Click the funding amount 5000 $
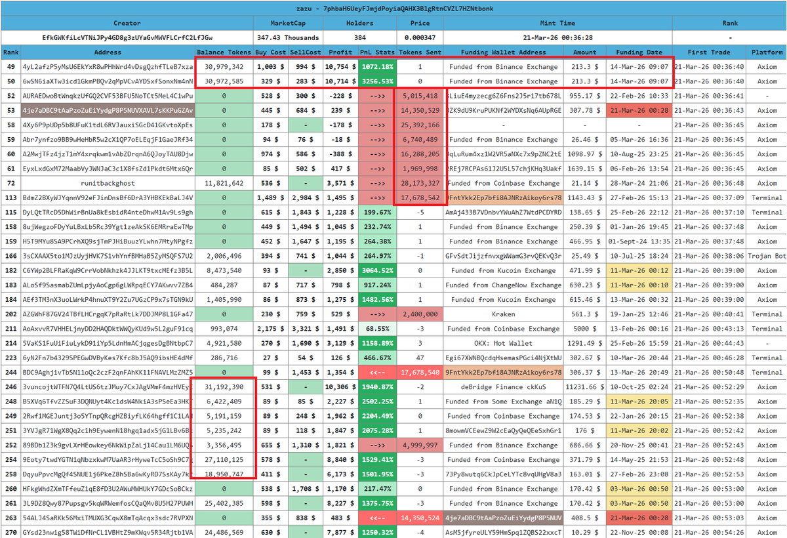This screenshot has height=538, width=787. tap(585, 329)
